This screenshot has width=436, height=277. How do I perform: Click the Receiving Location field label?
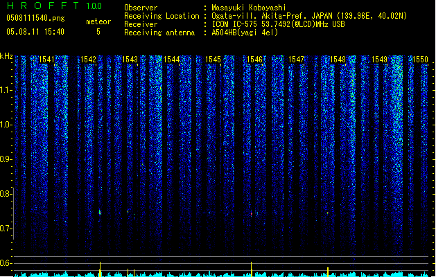point(162,16)
